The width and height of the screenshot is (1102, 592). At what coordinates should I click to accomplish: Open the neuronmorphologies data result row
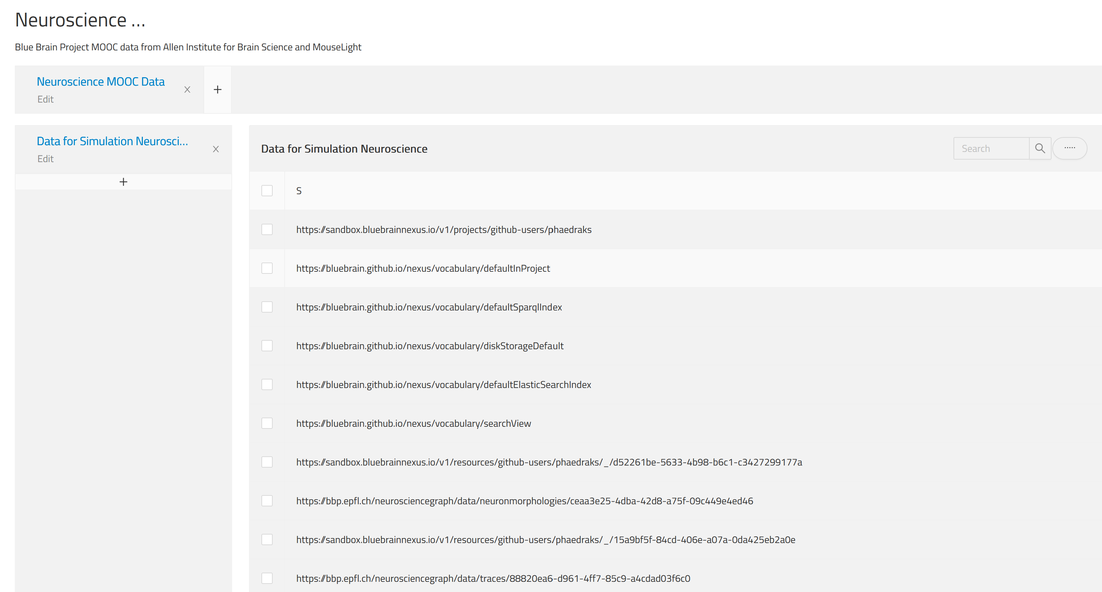coord(524,500)
